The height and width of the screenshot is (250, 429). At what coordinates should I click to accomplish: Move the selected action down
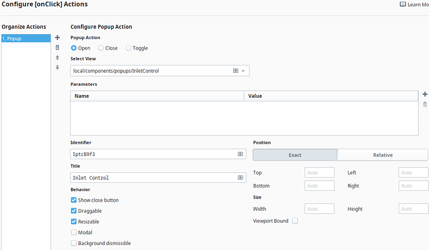57,67
